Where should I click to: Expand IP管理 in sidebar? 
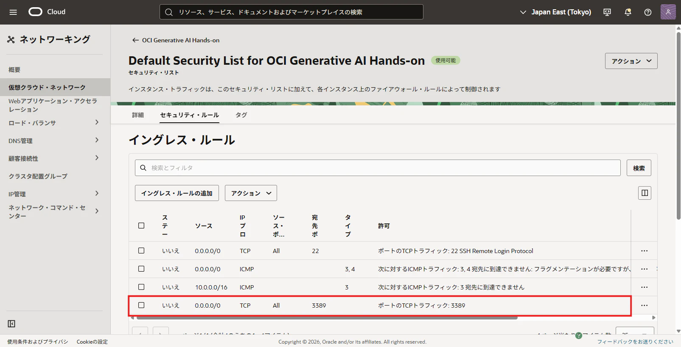coord(97,193)
